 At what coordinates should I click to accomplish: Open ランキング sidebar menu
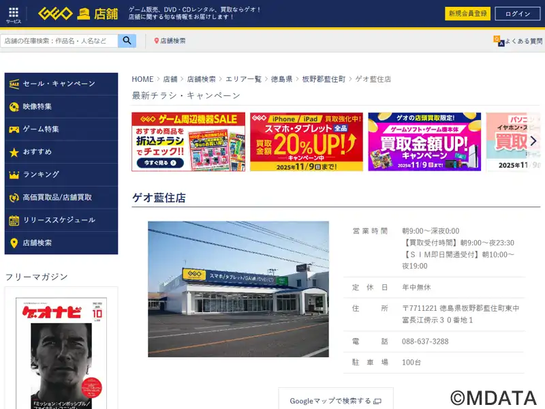(x=61, y=175)
